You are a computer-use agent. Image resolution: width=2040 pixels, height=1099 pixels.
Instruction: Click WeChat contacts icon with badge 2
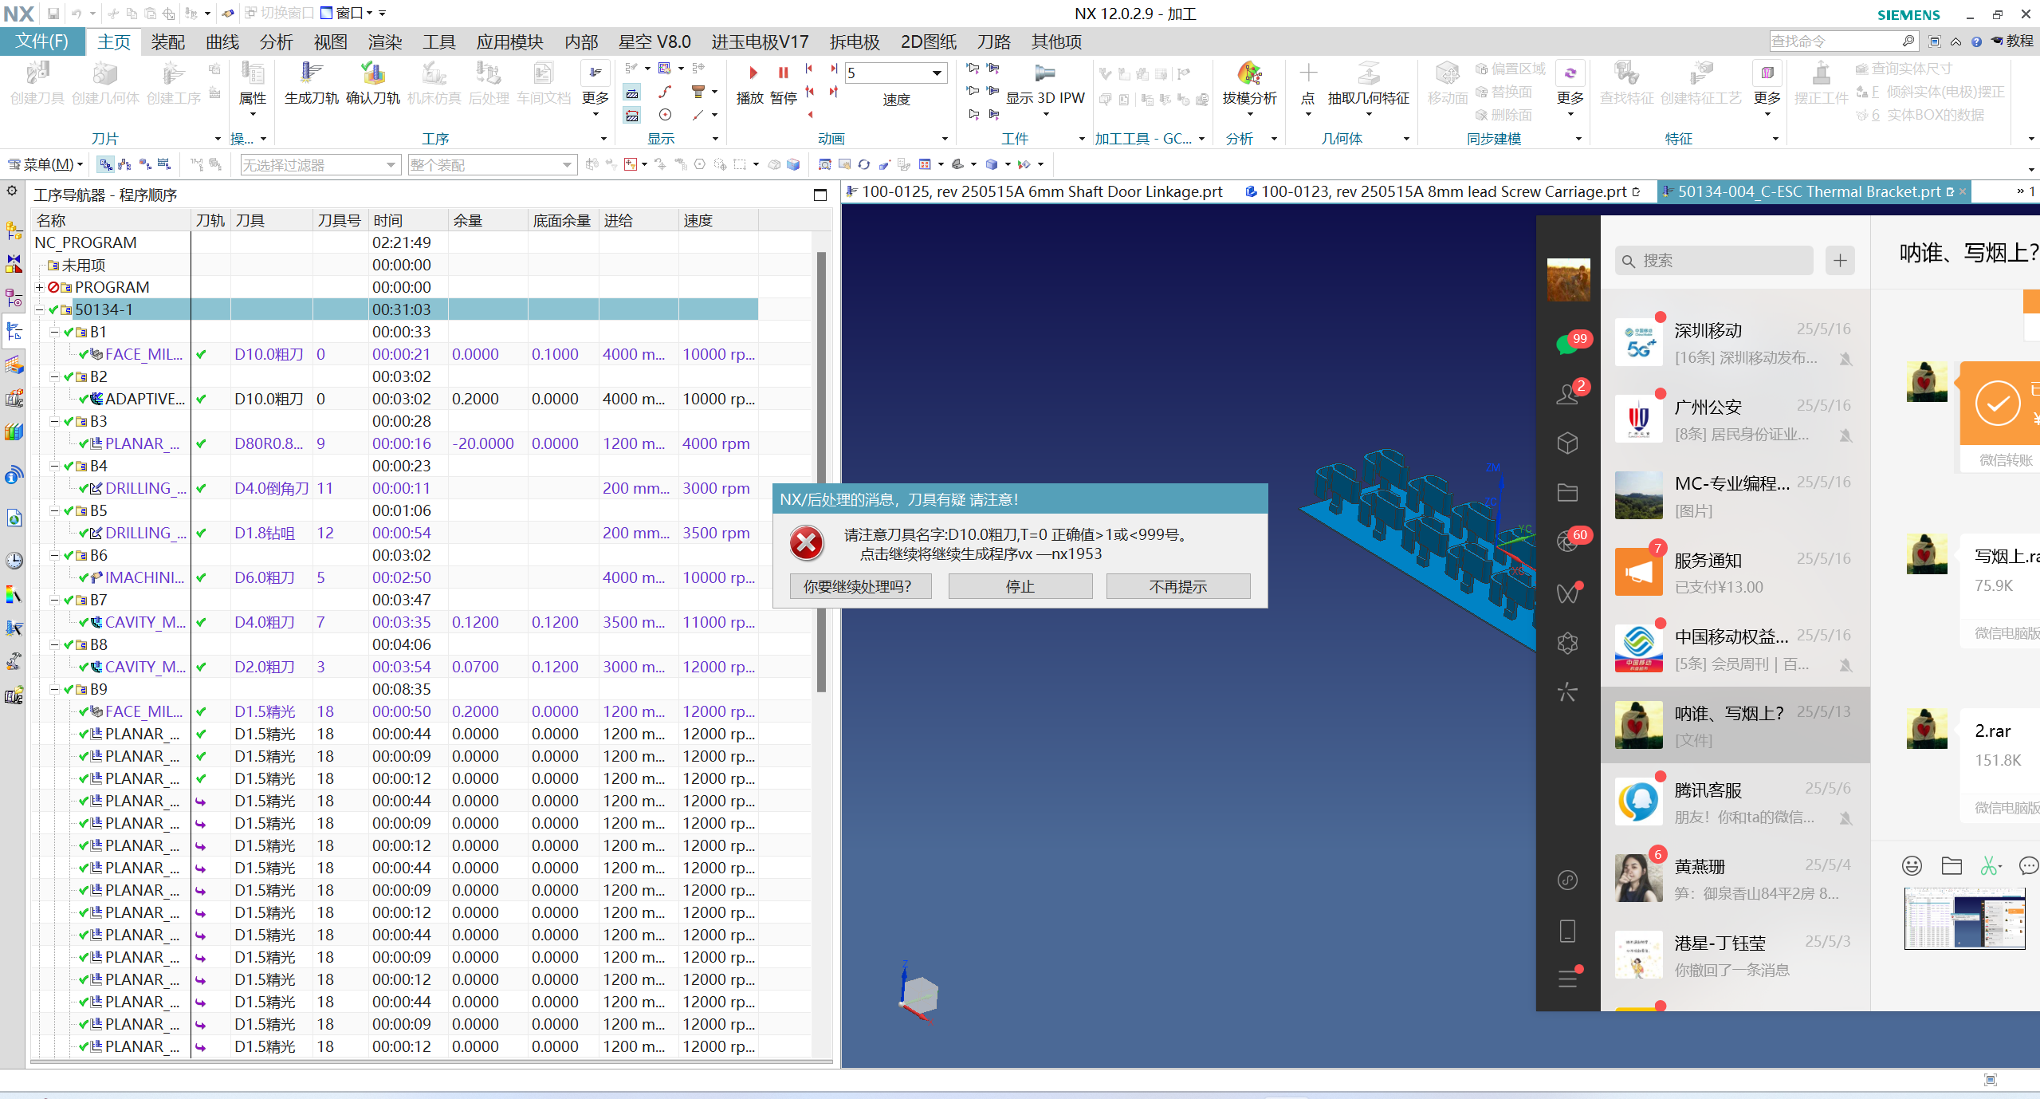1568,394
